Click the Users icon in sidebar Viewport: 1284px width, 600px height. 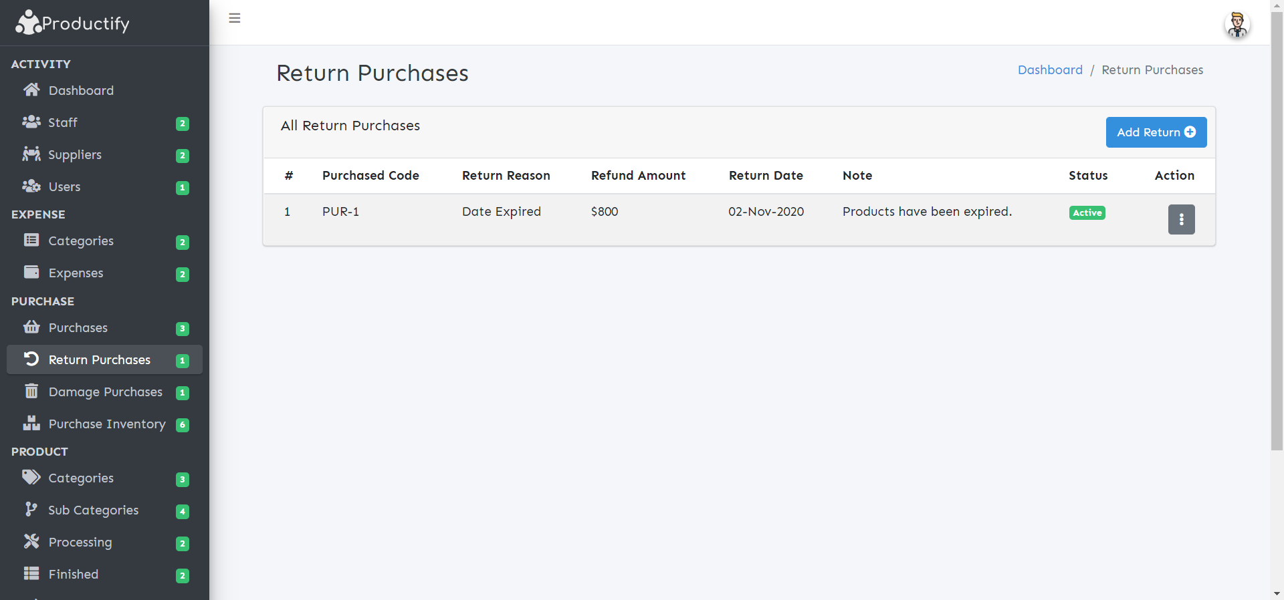click(x=31, y=186)
